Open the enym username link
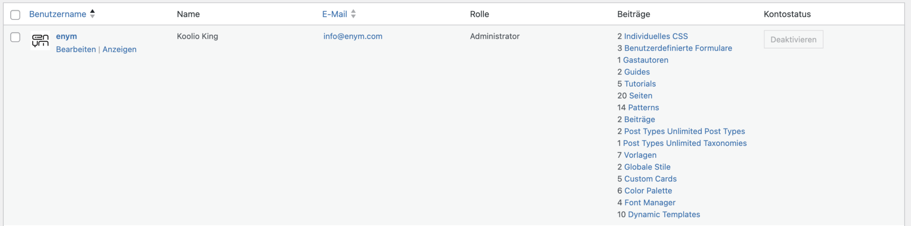Image resolution: width=911 pixels, height=226 pixels. 66,36
